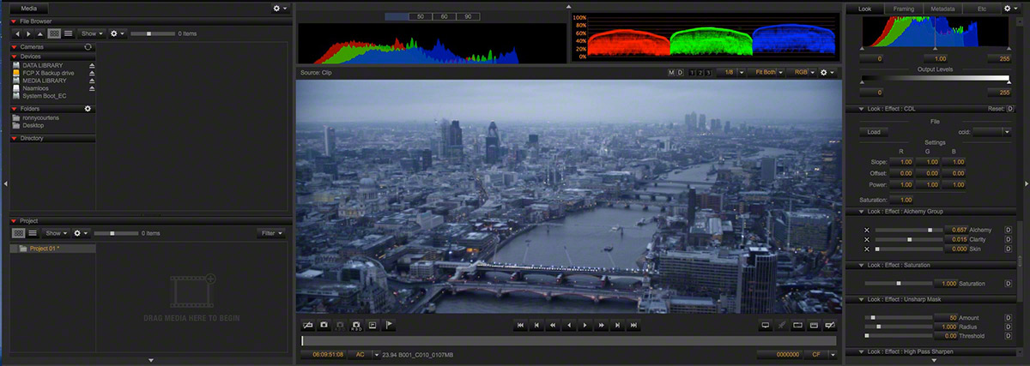Play the clip forward
The height and width of the screenshot is (366, 1030).
pyautogui.click(x=585, y=325)
